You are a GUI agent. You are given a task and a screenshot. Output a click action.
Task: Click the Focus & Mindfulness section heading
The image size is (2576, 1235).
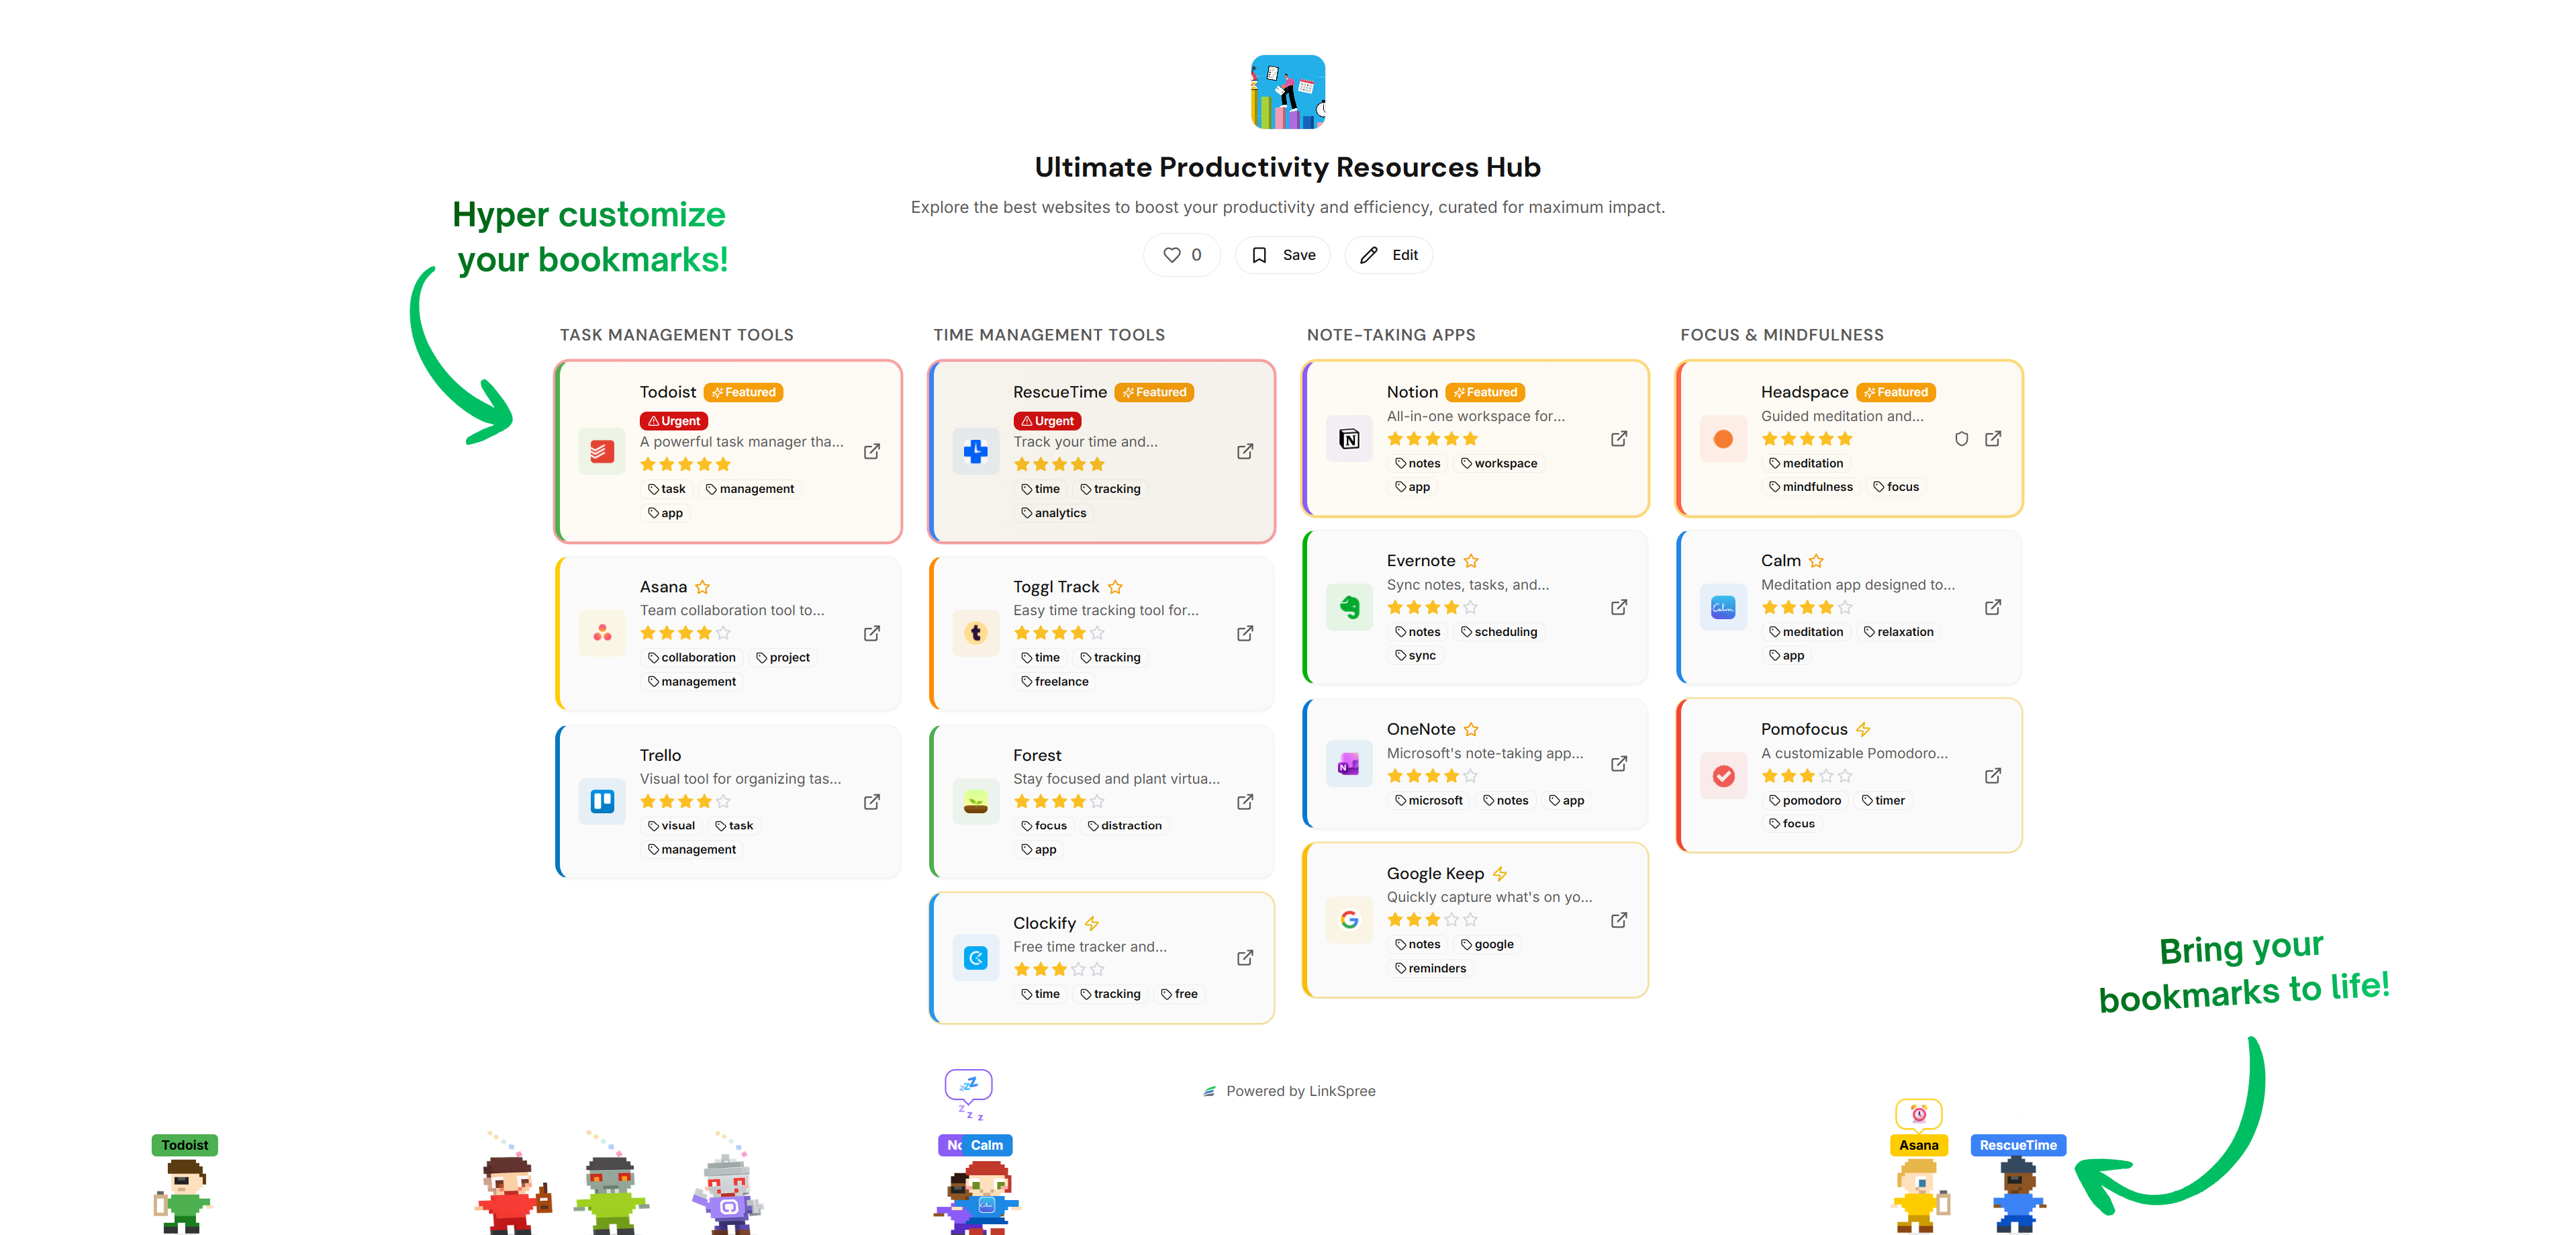1781,335
